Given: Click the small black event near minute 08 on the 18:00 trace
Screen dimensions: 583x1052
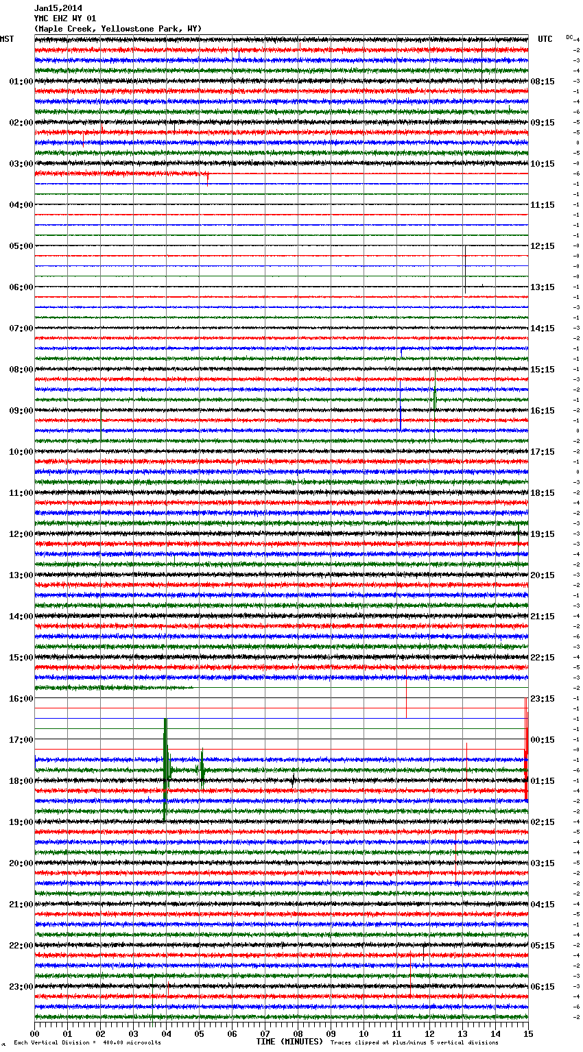Looking at the screenshot, I should coord(293,780).
